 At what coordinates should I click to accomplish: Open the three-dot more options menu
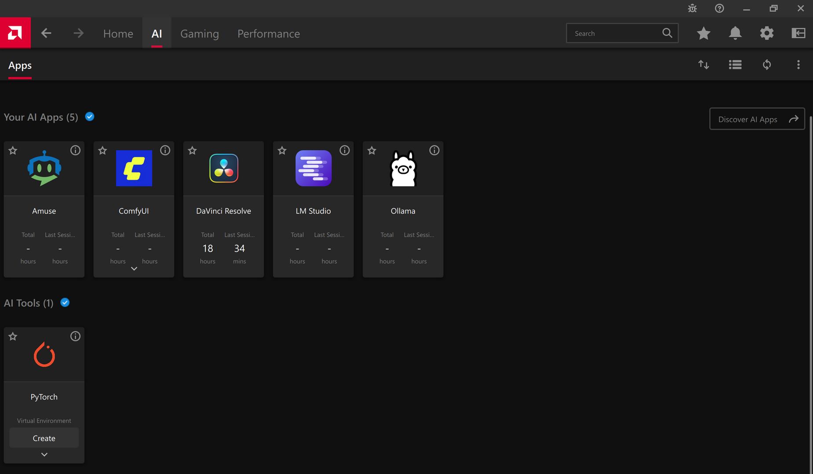(798, 65)
